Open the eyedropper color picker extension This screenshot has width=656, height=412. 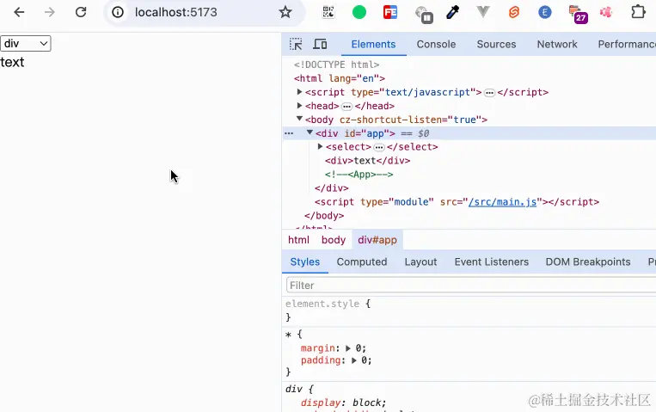453,12
